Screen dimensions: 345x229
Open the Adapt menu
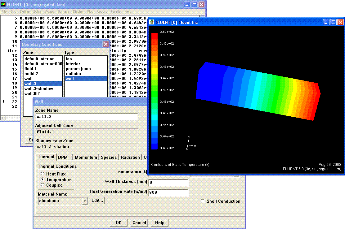pyautogui.click(x=50, y=11)
